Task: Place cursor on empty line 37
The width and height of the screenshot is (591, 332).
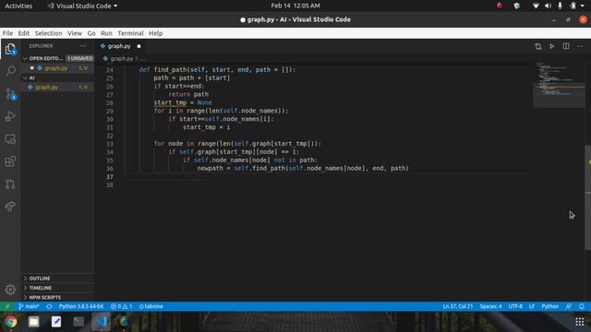Action: pos(328,176)
